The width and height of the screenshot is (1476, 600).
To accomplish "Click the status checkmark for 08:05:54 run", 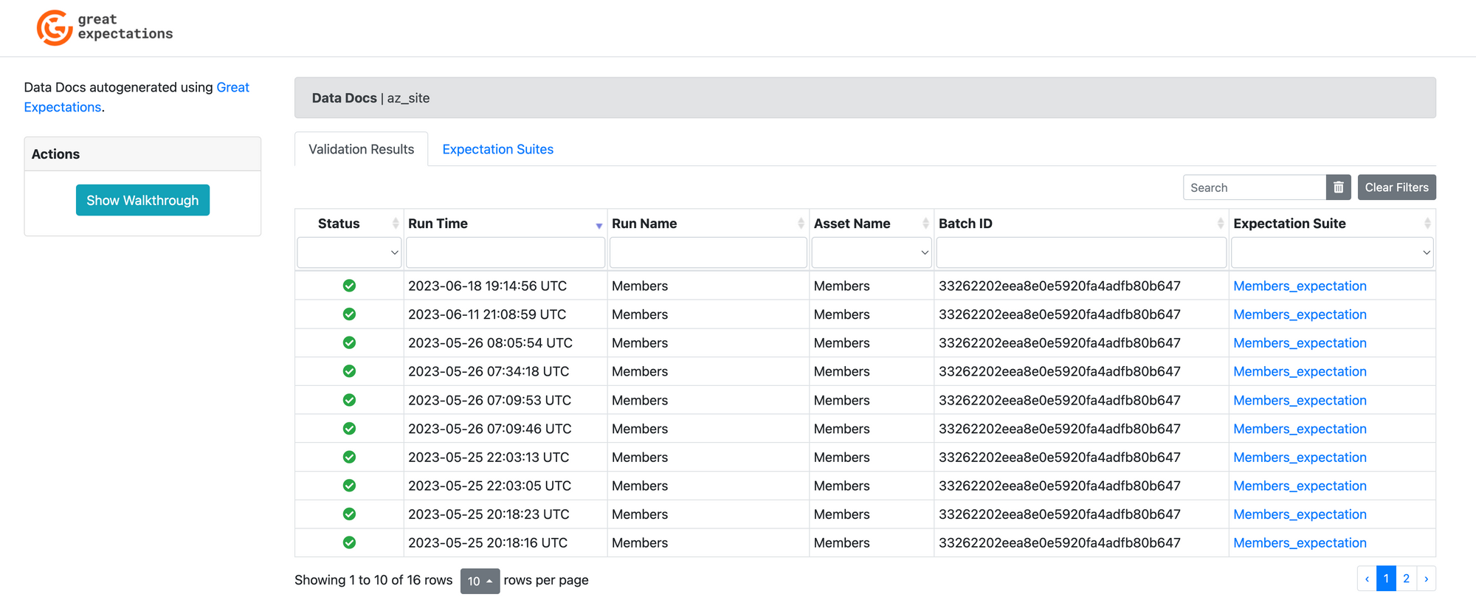I will [x=349, y=342].
